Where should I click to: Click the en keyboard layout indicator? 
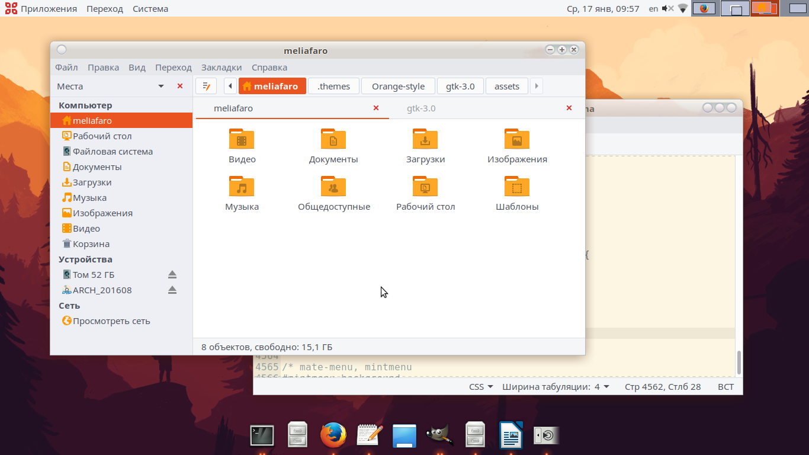[653, 8]
